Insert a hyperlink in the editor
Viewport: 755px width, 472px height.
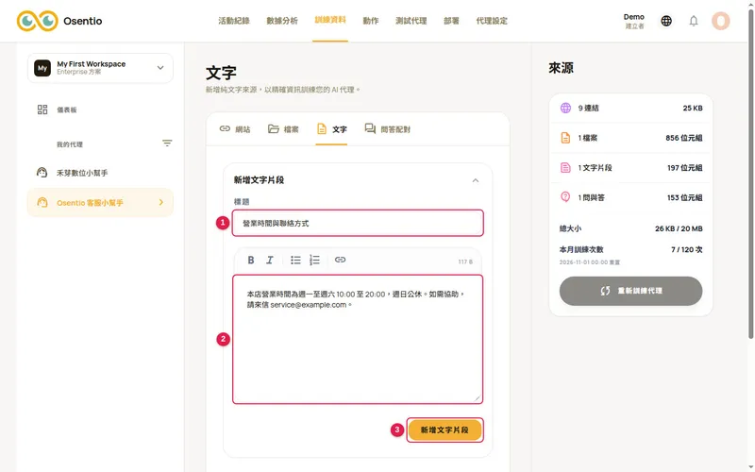(x=340, y=260)
